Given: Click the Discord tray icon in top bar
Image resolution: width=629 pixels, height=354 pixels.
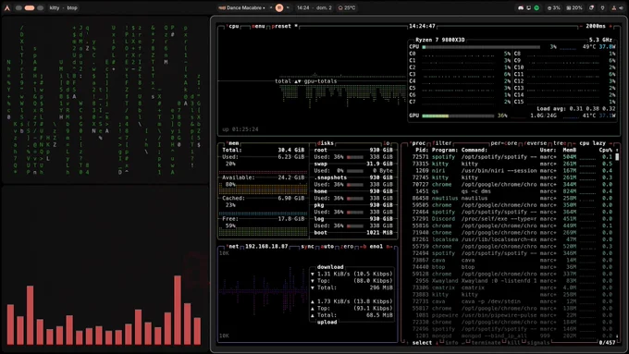Looking at the screenshot, I should (521, 7).
